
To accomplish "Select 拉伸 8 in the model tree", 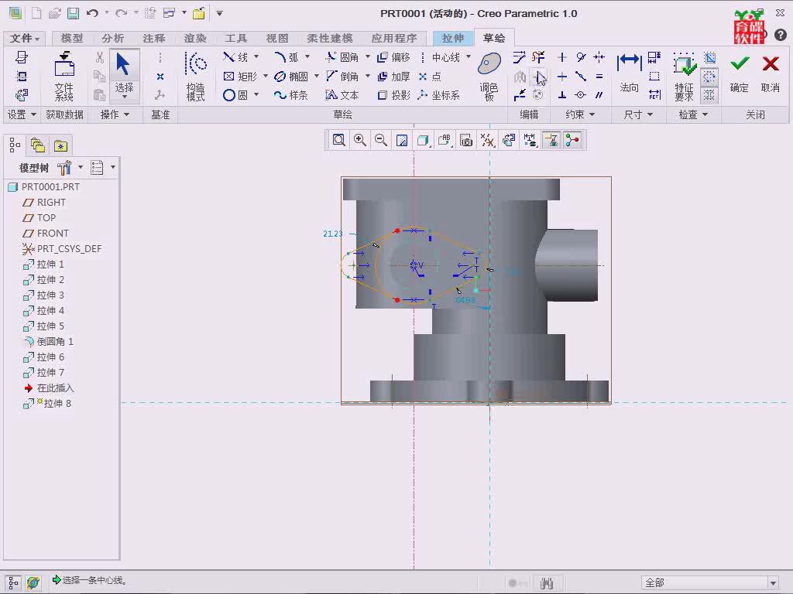I will tap(47, 404).
